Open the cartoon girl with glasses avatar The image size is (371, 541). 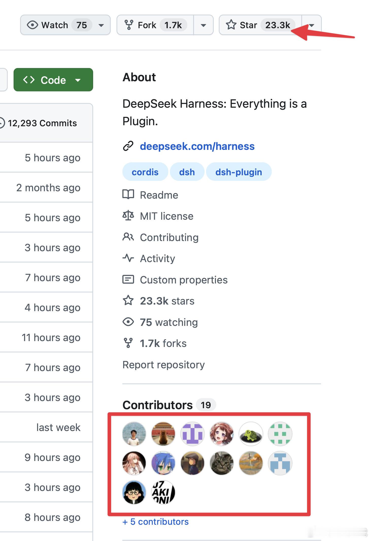pos(134,492)
